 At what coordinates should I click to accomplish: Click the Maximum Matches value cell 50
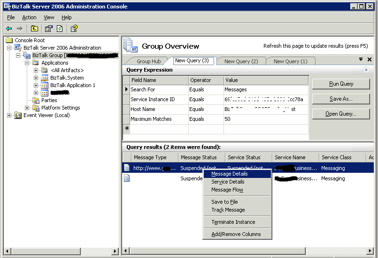click(x=266, y=119)
